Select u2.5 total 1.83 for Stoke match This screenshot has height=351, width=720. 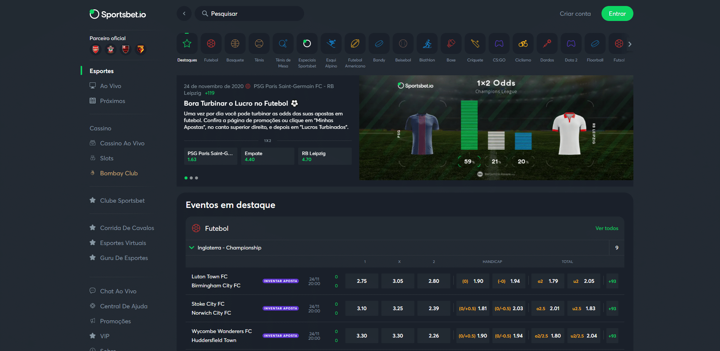click(x=584, y=308)
